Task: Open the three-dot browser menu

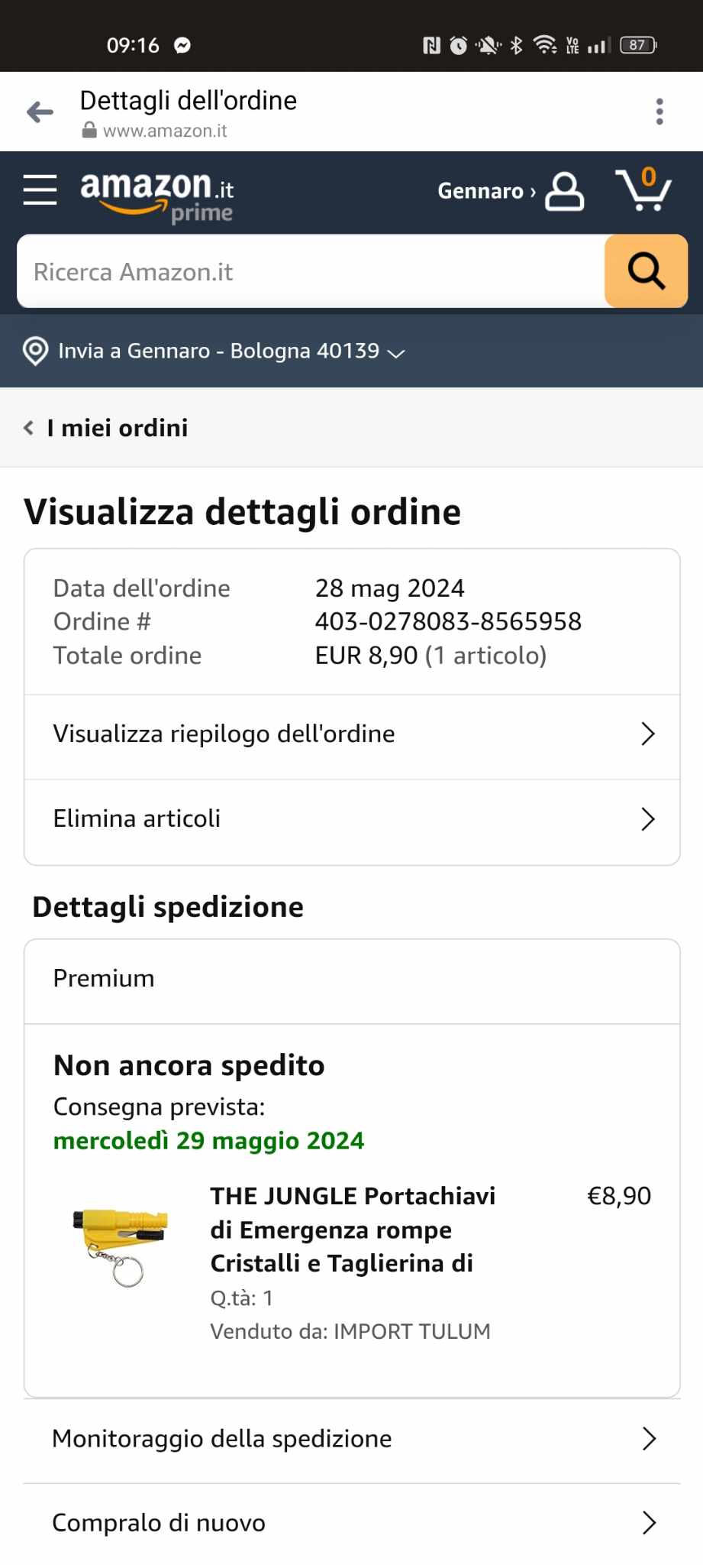Action: (659, 112)
